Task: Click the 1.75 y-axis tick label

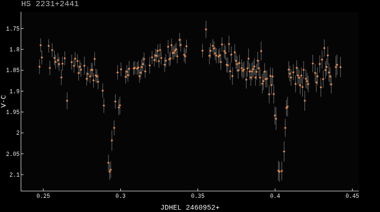Action: (11, 29)
